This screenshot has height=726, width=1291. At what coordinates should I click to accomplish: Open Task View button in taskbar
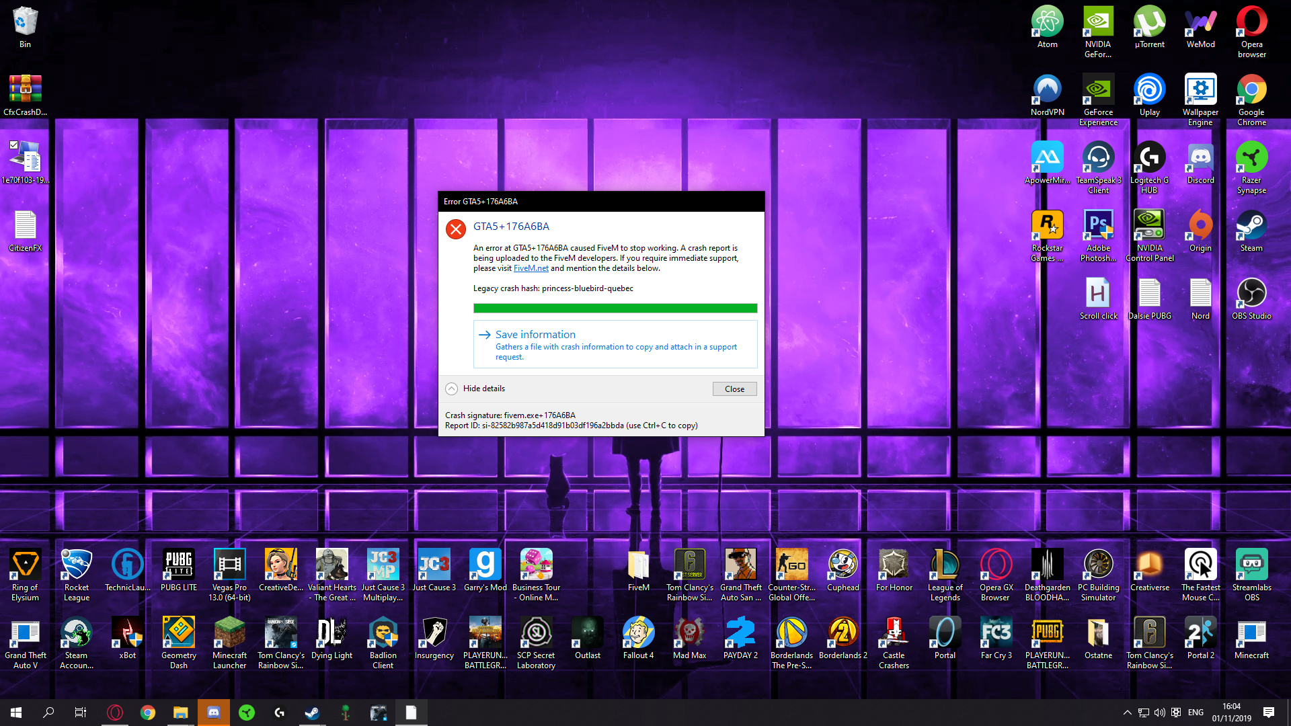point(81,713)
